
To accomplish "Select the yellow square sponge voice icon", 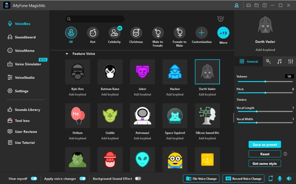I will 207,159.
